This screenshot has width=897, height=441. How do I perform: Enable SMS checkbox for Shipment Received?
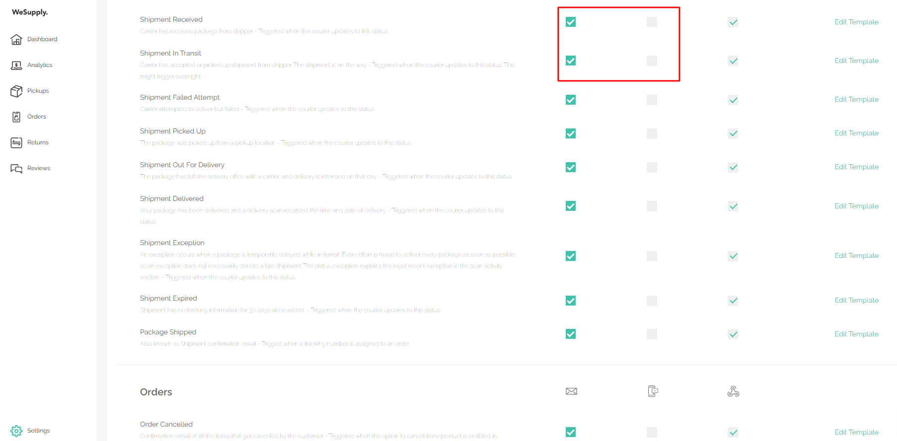652,22
